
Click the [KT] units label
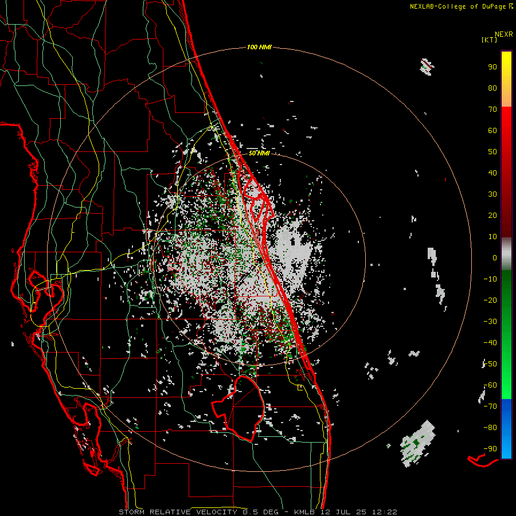click(x=489, y=40)
